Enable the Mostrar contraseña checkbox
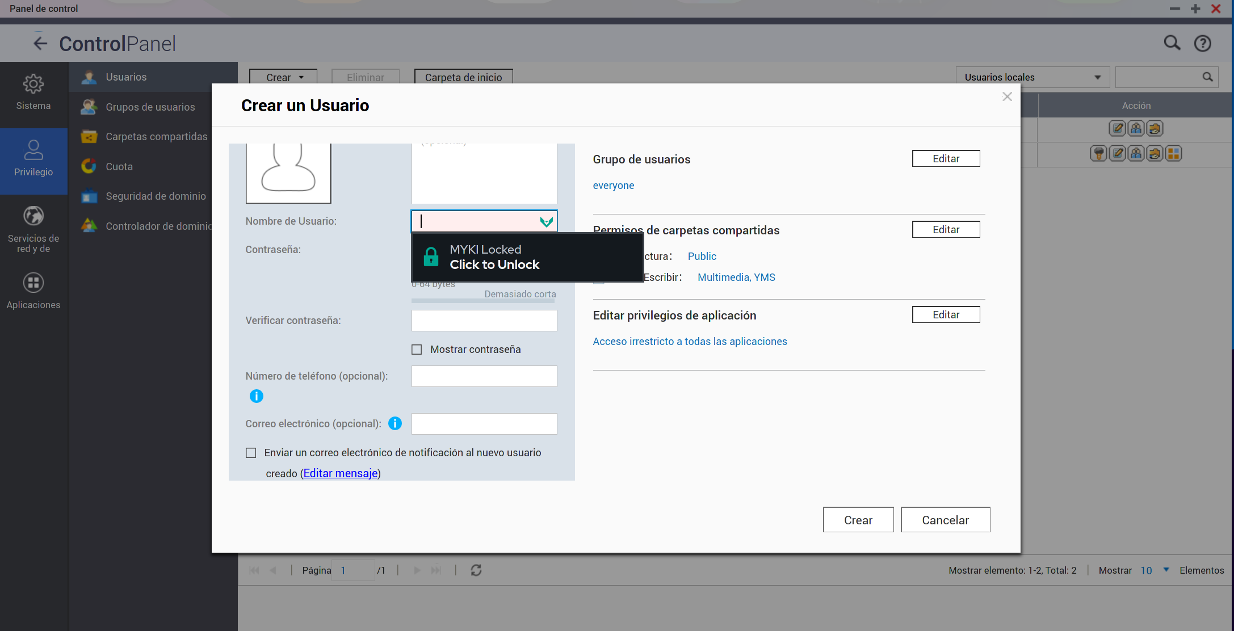This screenshot has width=1234, height=631. [417, 350]
